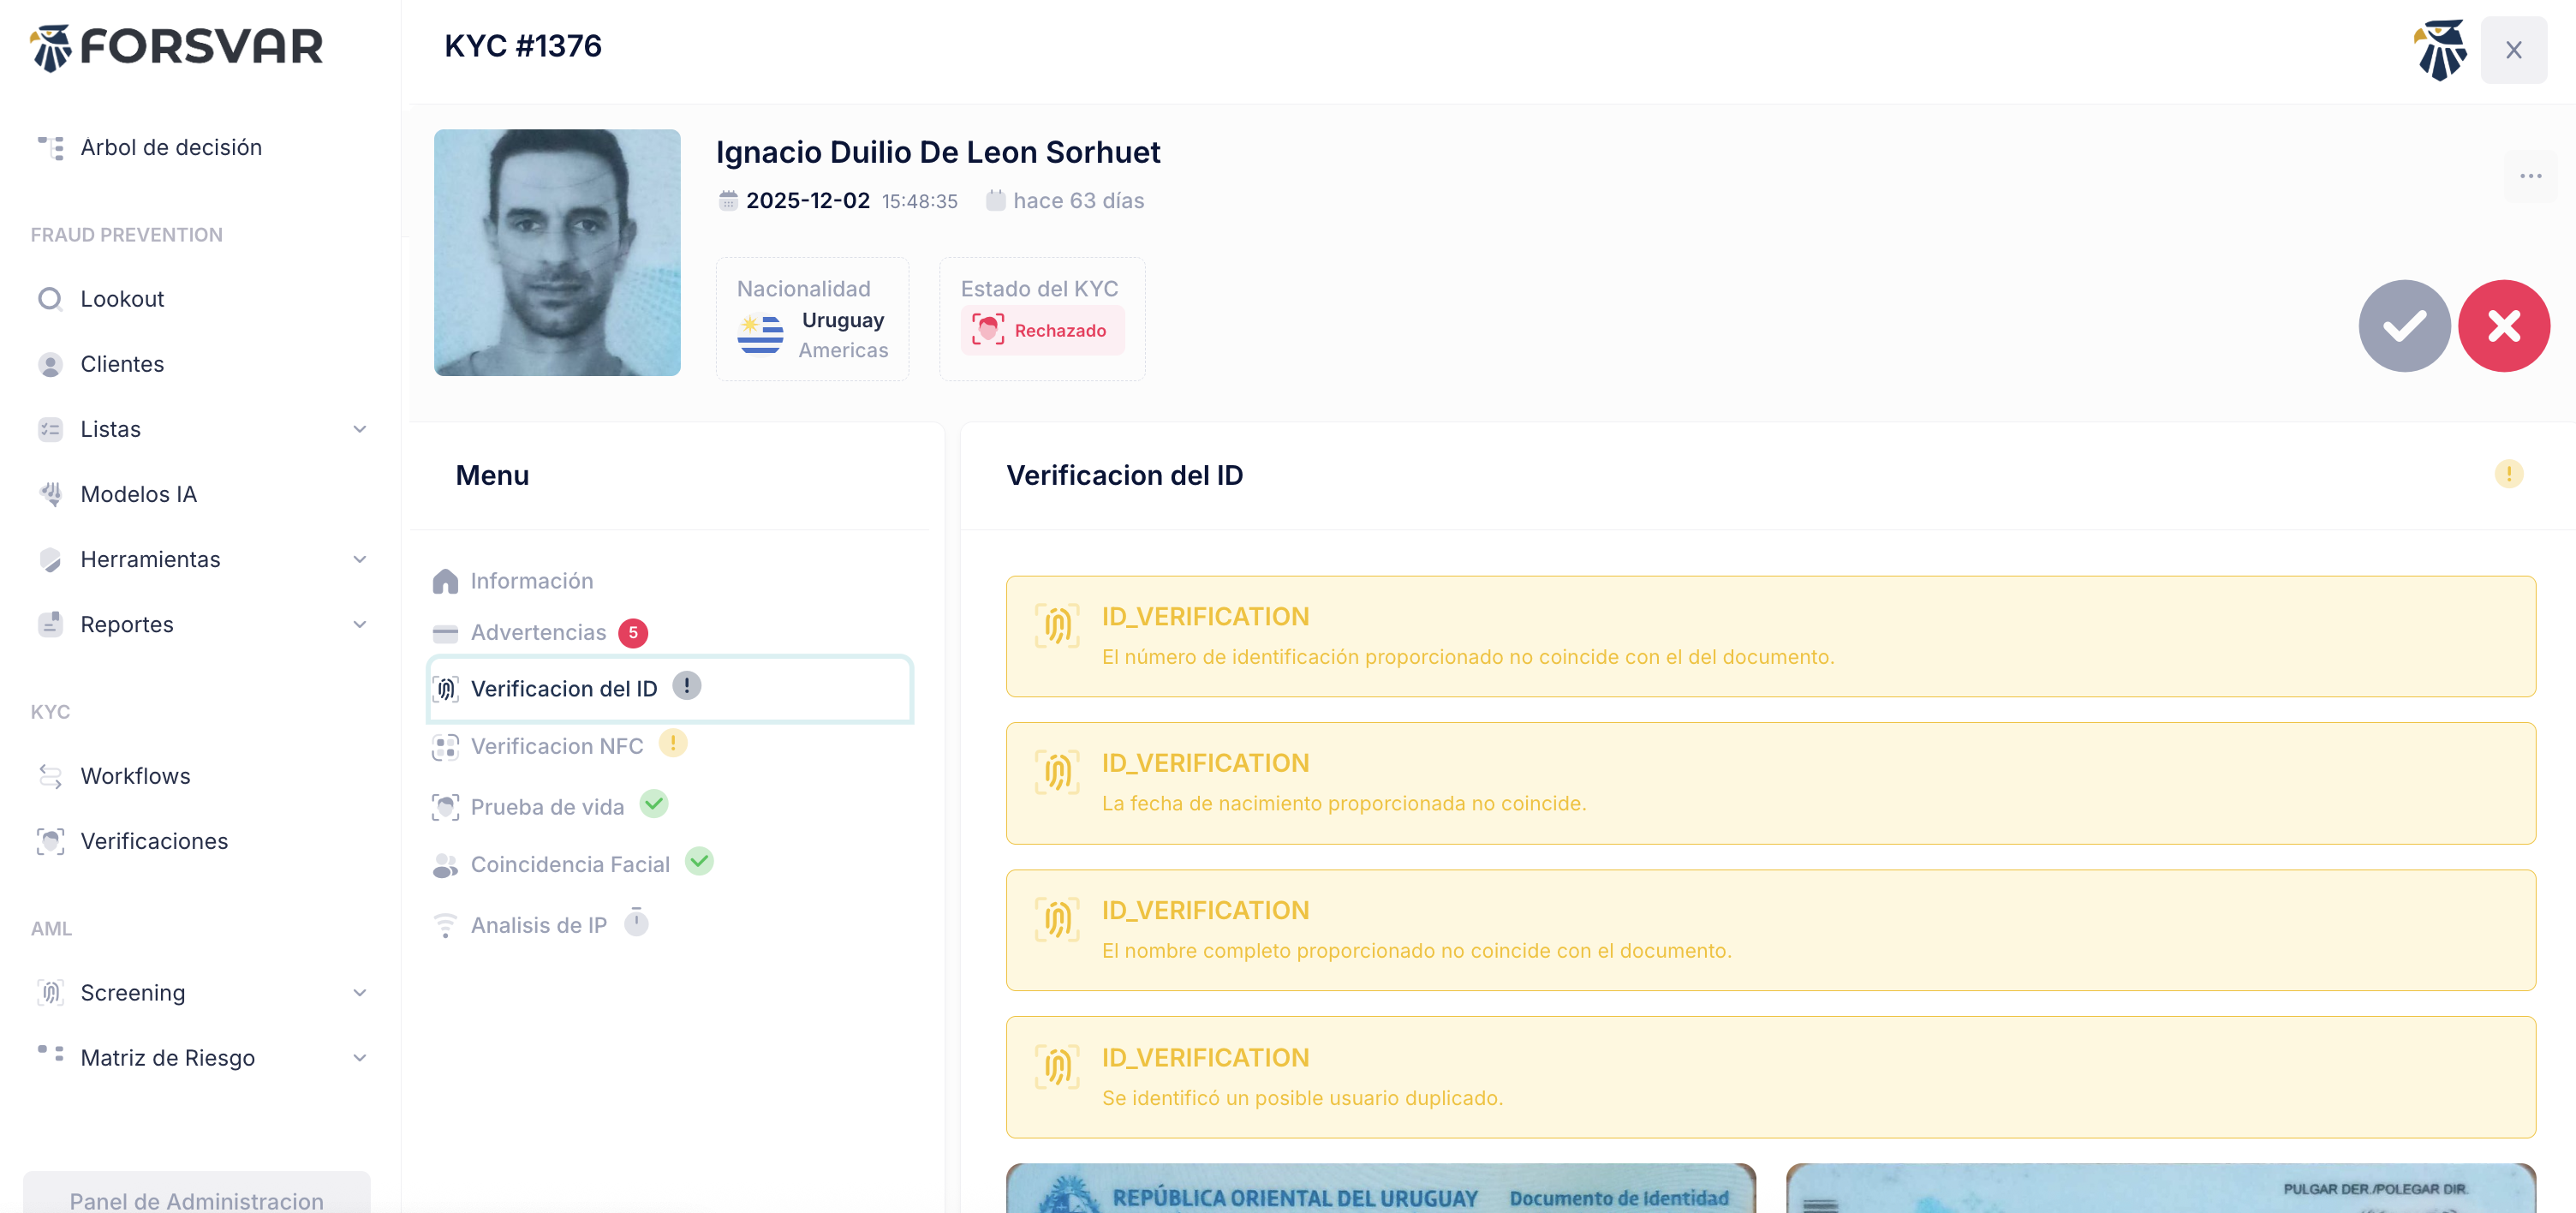The width and height of the screenshot is (2576, 1213).
Task: Expand the Screening chevron under AML
Action: [x=359, y=993]
